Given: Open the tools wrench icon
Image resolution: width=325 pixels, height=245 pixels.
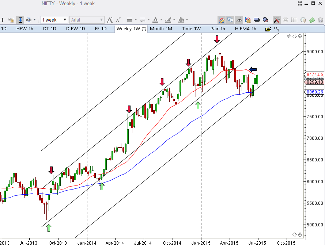Looking at the screenshot, I should (276, 20).
